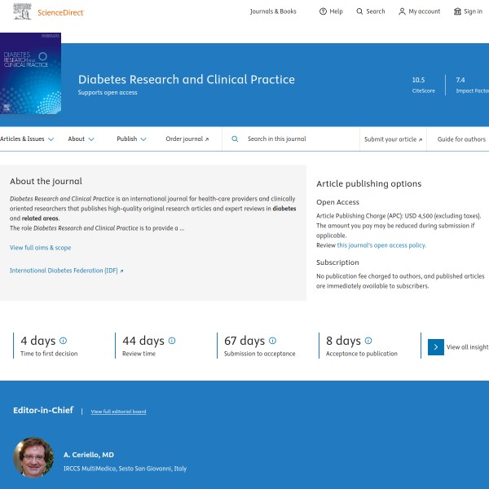This screenshot has height=489, width=489.
Task: Open the Order journal link
Action: point(187,139)
